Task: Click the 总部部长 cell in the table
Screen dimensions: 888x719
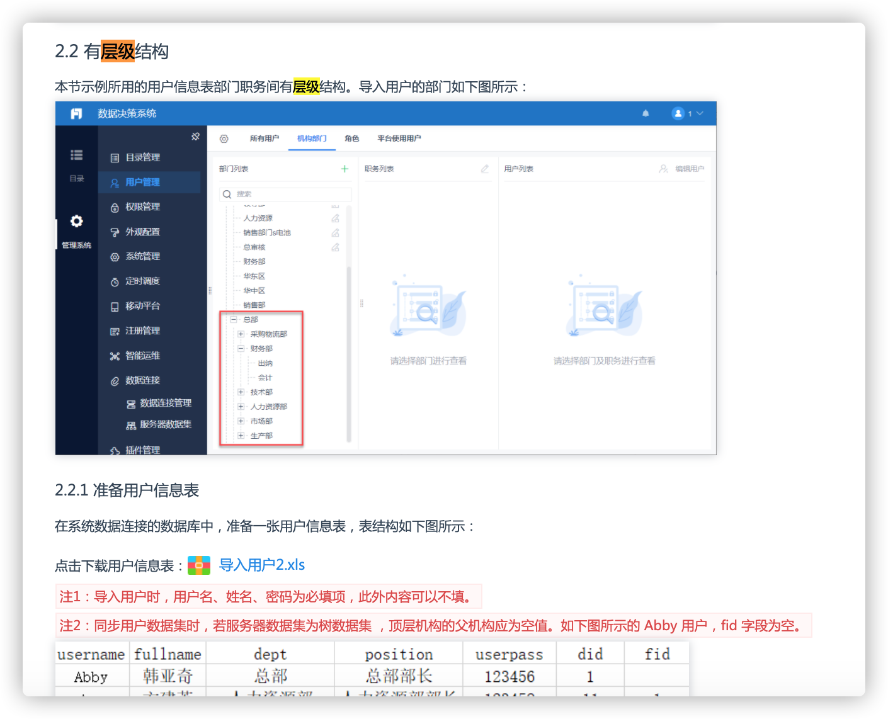Action: tap(399, 676)
